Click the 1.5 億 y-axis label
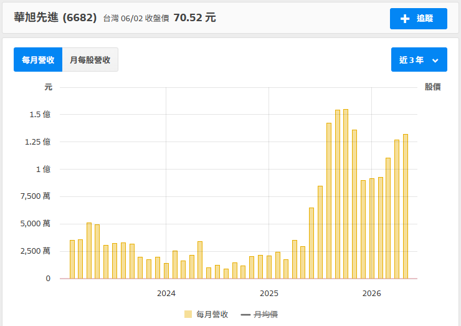Viewport: 461px width, 326px height. 40,115
